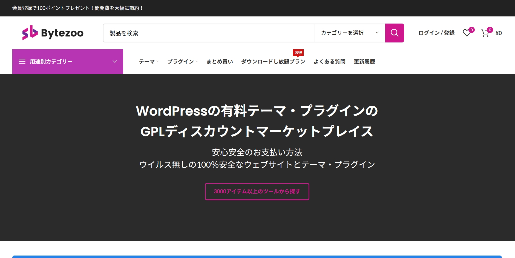Image resolution: width=515 pixels, height=258 pixels.
Task: Go to よくある質問 page
Action: 329,62
